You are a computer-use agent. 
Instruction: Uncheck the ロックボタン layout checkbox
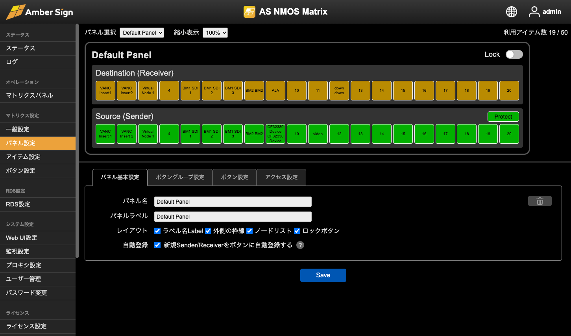(x=297, y=231)
